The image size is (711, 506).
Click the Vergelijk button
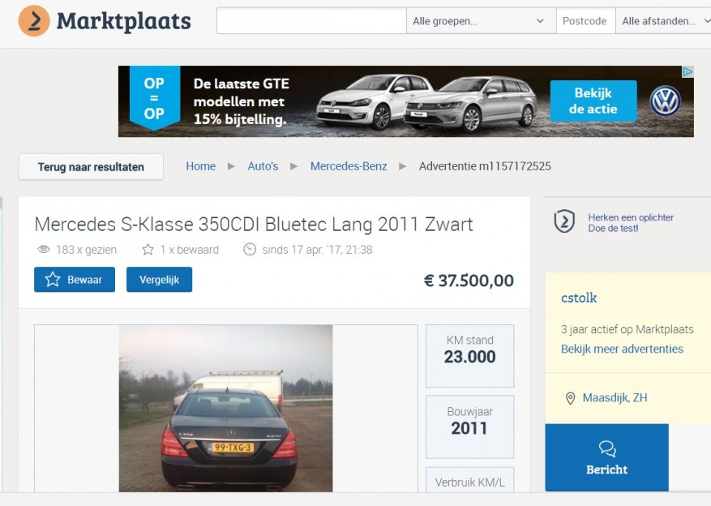(159, 279)
